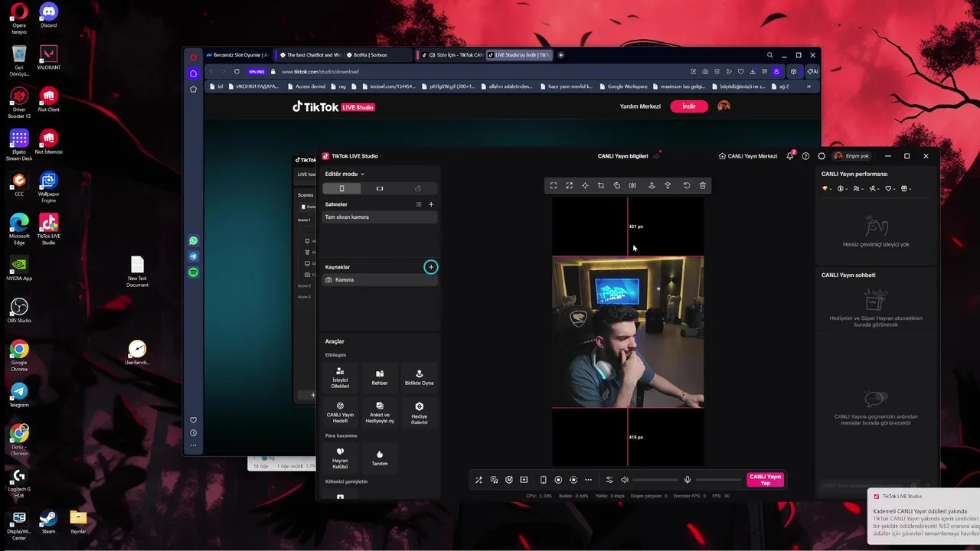The image size is (980, 551).
Task: Click the fit-to-screen icon in preview toolbar
Action: tap(554, 185)
